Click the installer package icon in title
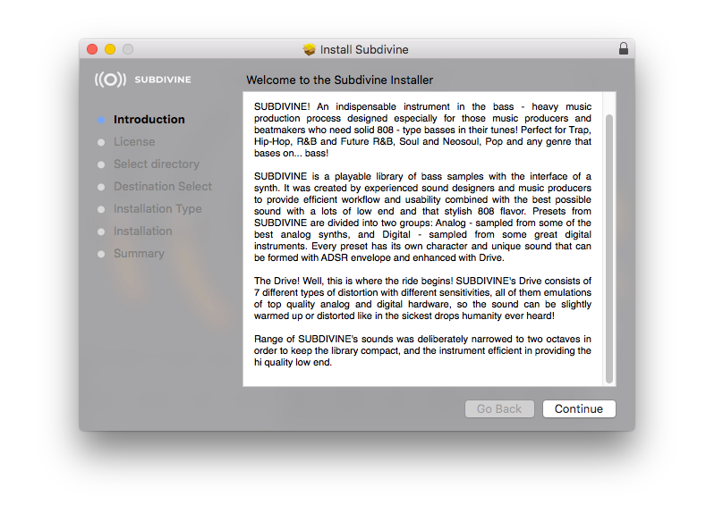Screen dimensions: 706x513 [309, 49]
